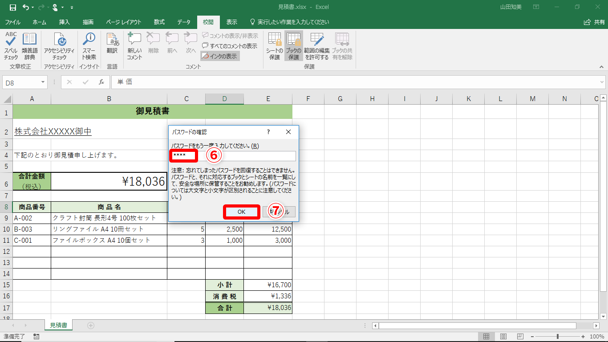Select the cell ファイルボックス A4 10個セット

tap(109, 240)
